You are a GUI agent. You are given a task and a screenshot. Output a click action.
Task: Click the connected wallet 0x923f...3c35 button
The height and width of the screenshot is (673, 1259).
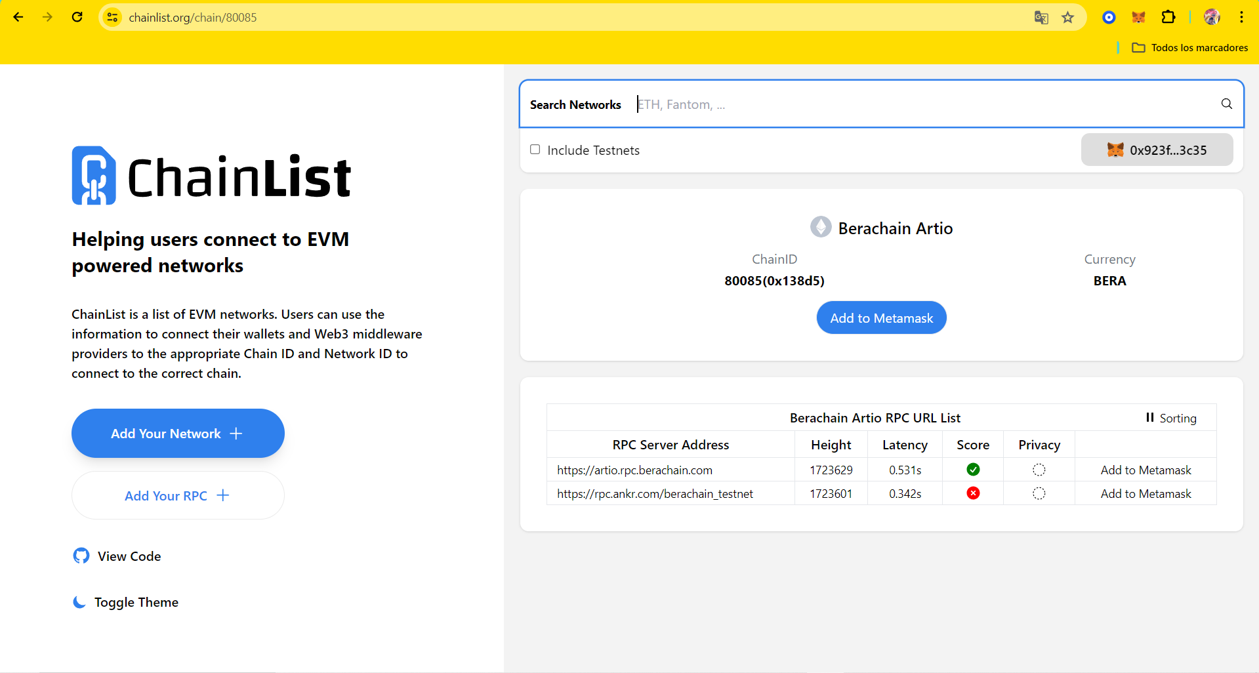(1157, 150)
